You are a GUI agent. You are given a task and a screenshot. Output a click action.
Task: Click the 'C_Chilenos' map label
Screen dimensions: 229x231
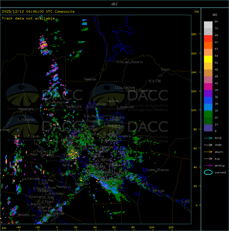(x=26, y=120)
